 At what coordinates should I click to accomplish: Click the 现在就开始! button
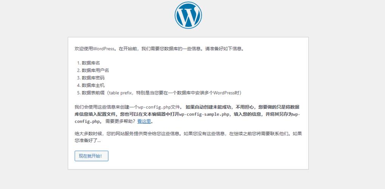[91, 156]
